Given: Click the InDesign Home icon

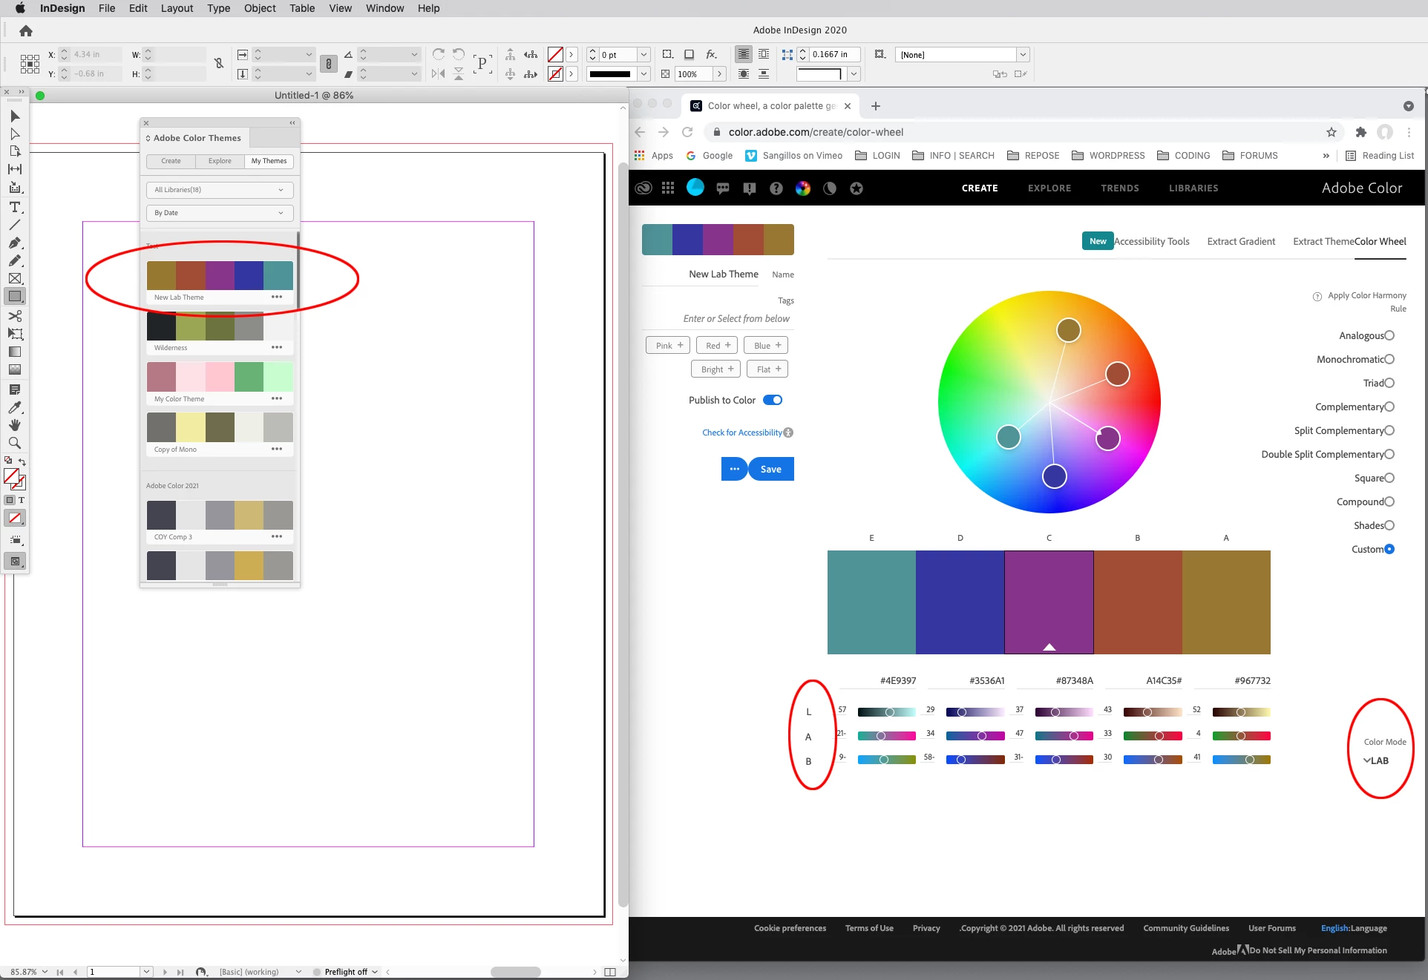Looking at the screenshot, I should click(x=26, y=30).
